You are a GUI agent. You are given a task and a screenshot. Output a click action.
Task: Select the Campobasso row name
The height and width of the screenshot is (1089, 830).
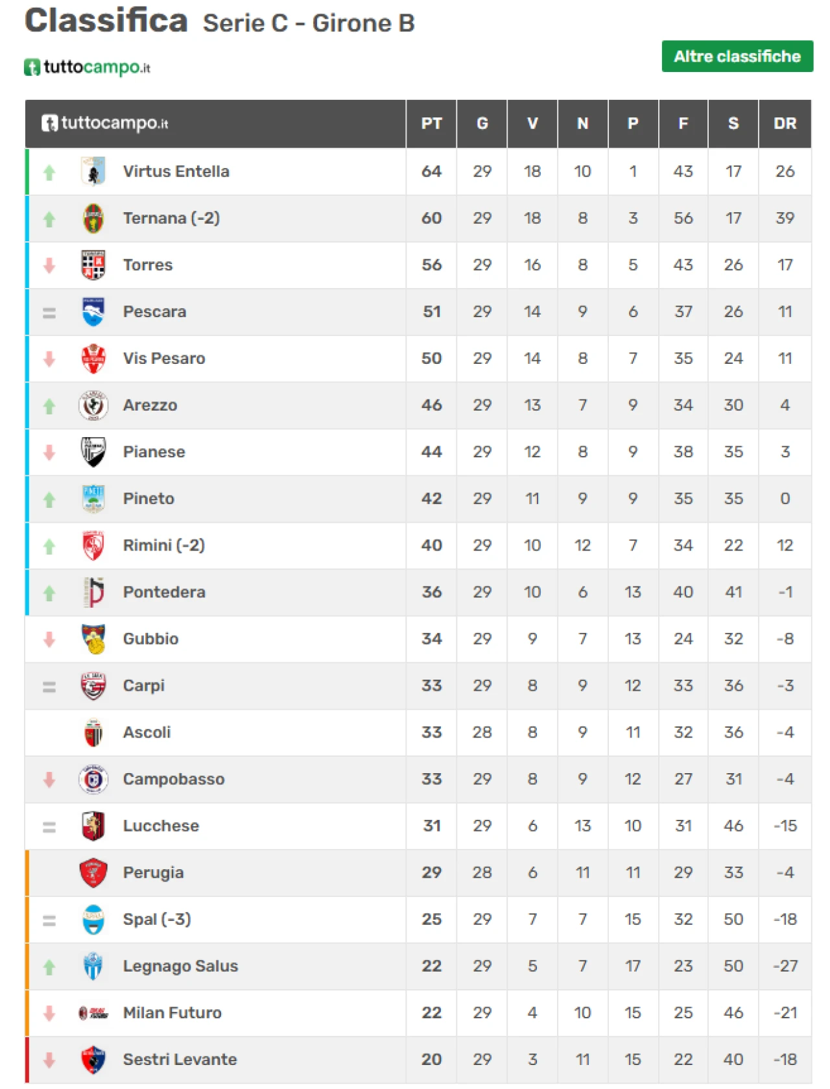(174, 779)
